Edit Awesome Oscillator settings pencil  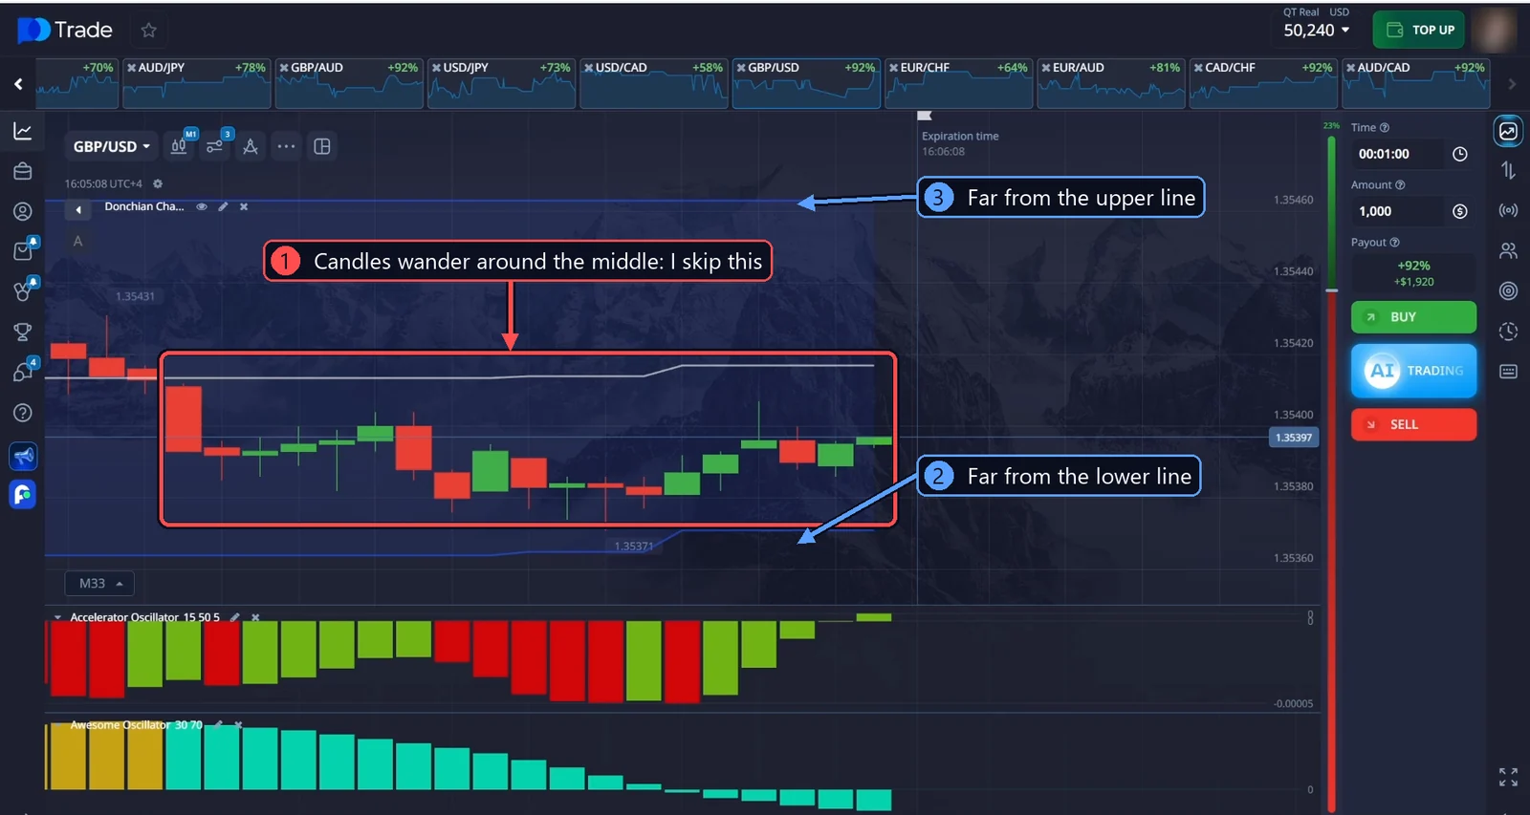pos(218,724)
